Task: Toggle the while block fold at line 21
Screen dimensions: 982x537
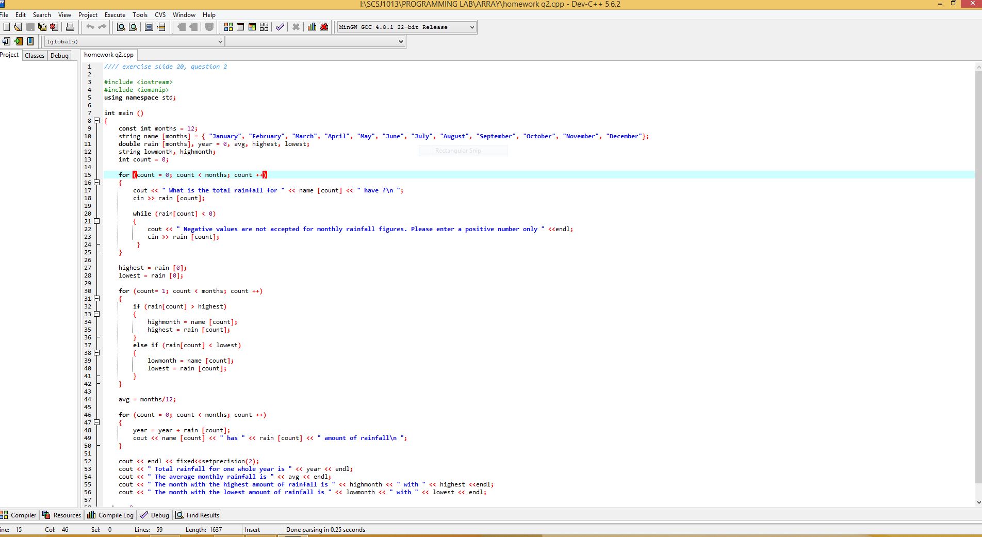Action: (x=96, y=221)
